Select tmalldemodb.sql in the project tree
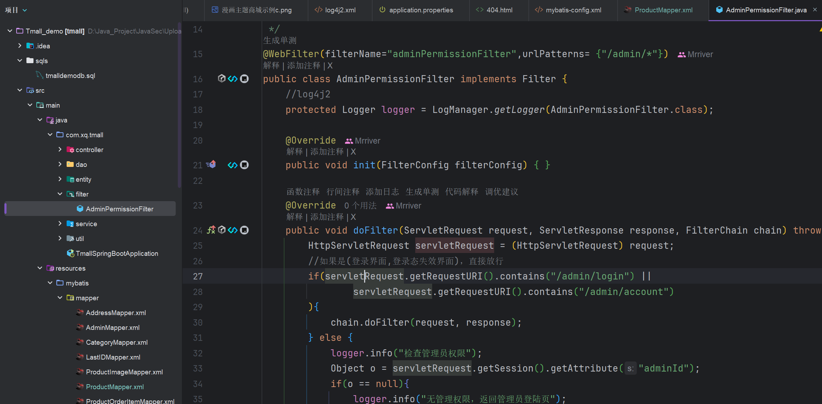This screenshot has height=404, width=822. [70, 76]
